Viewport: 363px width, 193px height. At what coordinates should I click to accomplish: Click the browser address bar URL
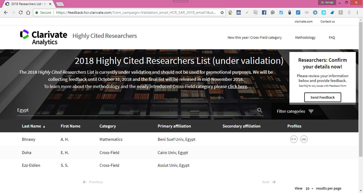click(x=136, y=12)
